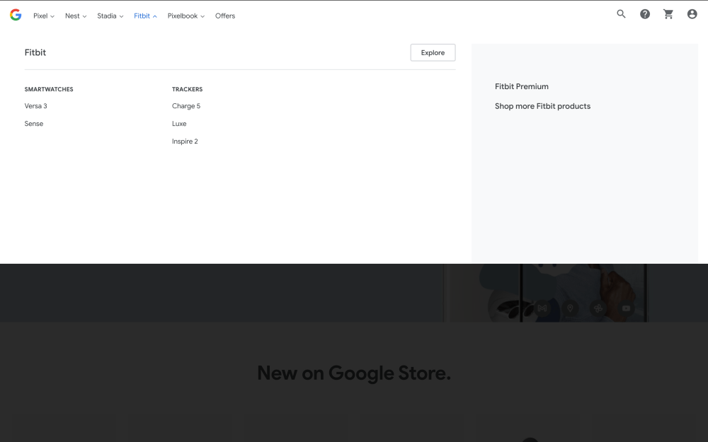Open the Luxe tracker link
Viewport: 708px width, 442px height.
pyautogui.click(x=179, y=124)
